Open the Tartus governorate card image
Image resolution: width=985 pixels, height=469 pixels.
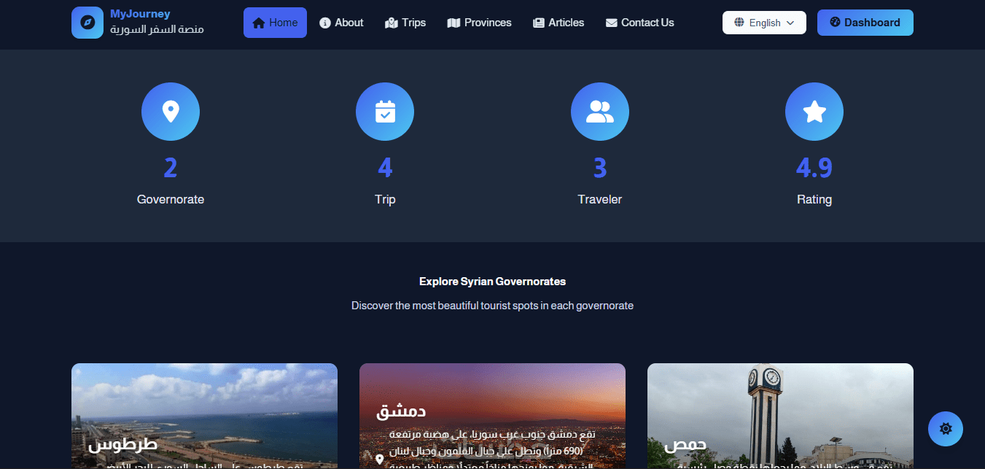tap(204, 416)
